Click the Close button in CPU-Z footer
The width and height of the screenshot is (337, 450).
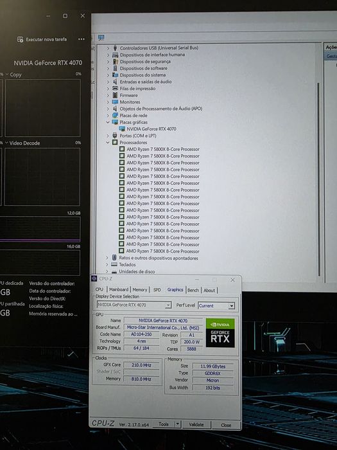click(x=226, y=425)
